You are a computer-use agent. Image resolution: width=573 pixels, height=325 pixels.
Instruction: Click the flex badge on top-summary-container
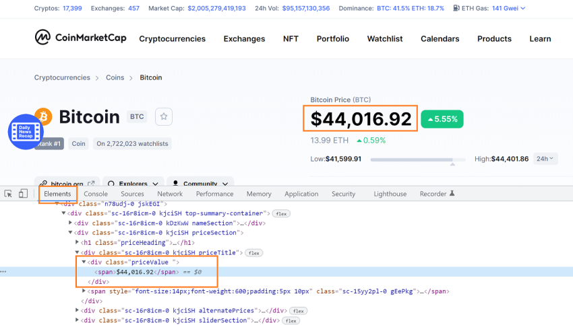(x=281, y=213)
